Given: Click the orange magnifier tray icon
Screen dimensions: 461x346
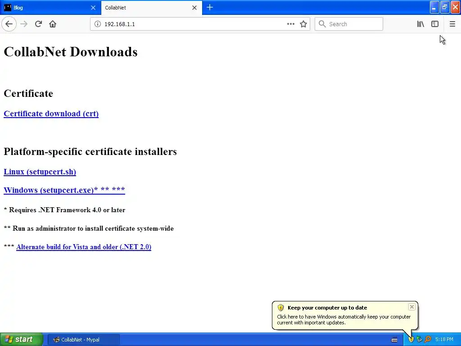Looking at the screenshot, I should click(x=428, y=340).
